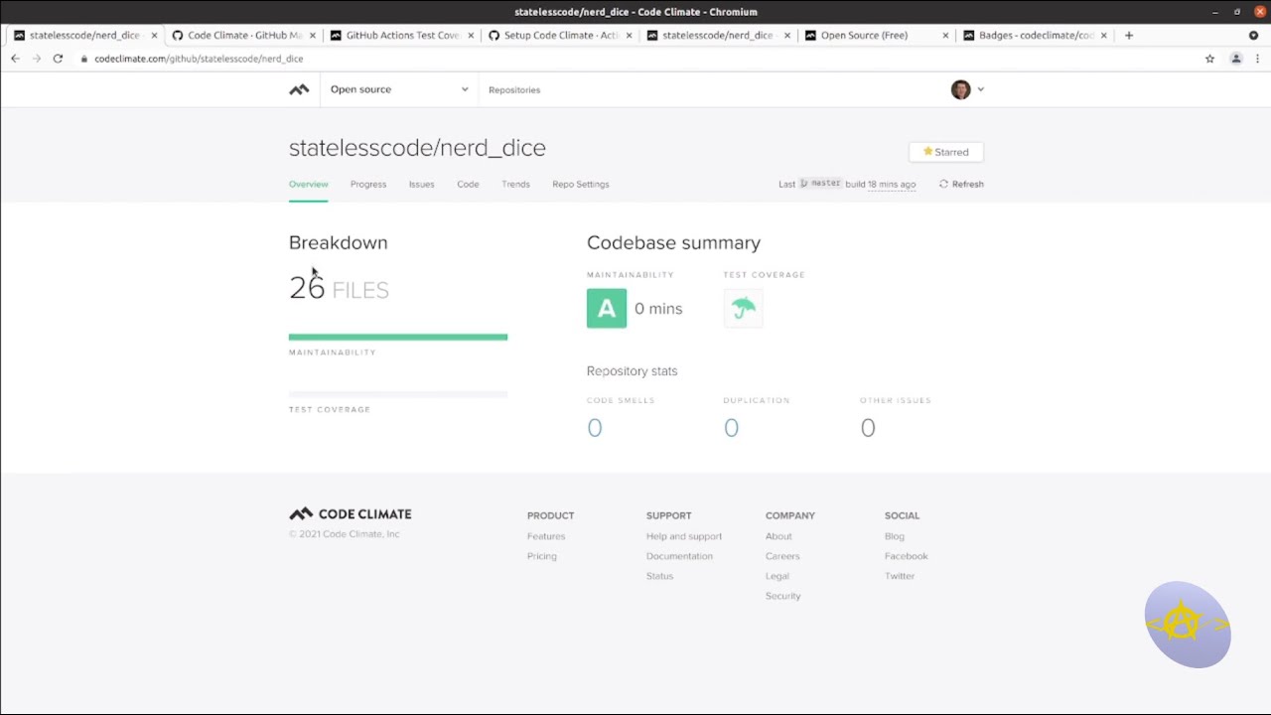Viewport: 1271px width, 715px height.
Task: Click the address bar URL
Action: (199, 59)
